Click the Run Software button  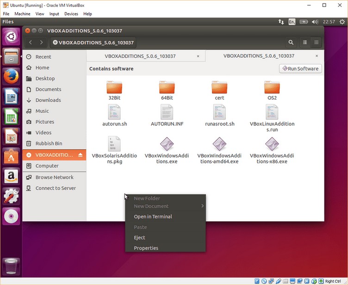click(300, 69)
